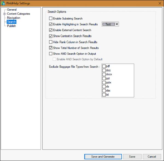Screen dimensions: 164x161
Task: Click the highlight Text color swatch
Action: pos(108,24)
